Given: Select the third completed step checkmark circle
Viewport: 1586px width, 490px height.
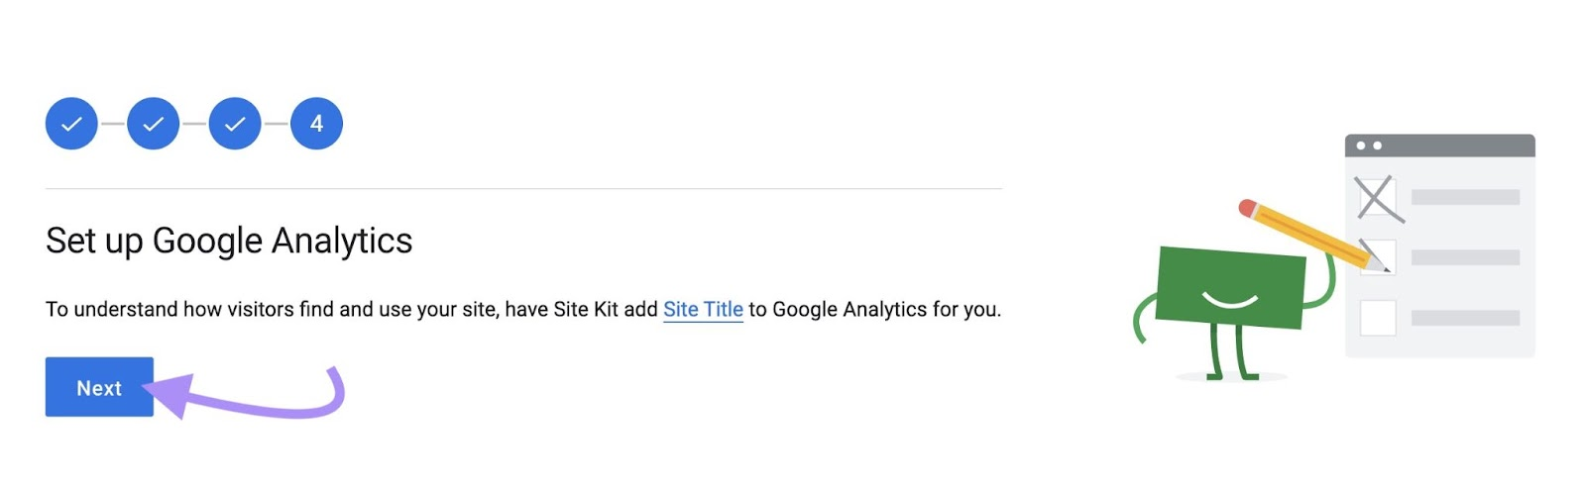Looking at the screenshot, I should click(235, 124).
